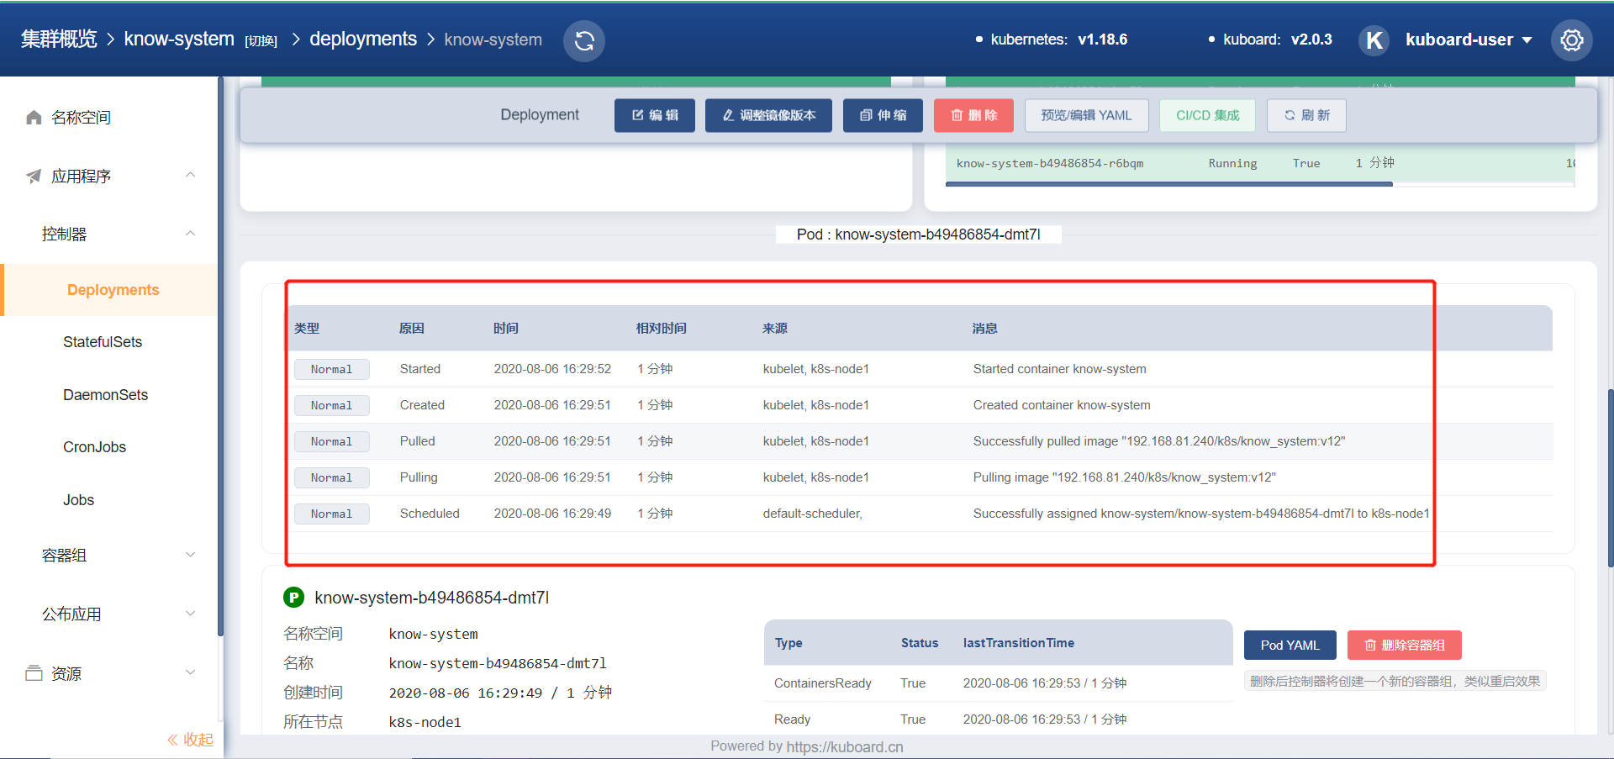The image size is (1614, 759).
Task: Collapse the sidebar with 收起
Action: (x=190, y=740)
